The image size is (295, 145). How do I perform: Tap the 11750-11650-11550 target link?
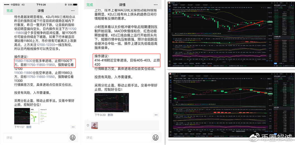pos(41,77)
